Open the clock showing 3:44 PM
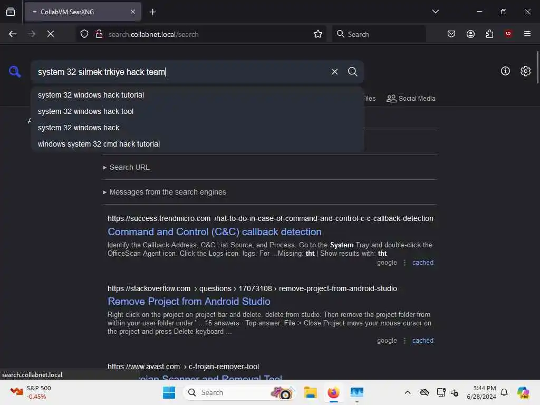Image resolution: width=540 pixels, height=405 pixels. 481,392
